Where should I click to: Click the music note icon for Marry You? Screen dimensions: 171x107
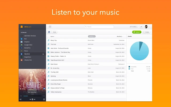point(49,40)
